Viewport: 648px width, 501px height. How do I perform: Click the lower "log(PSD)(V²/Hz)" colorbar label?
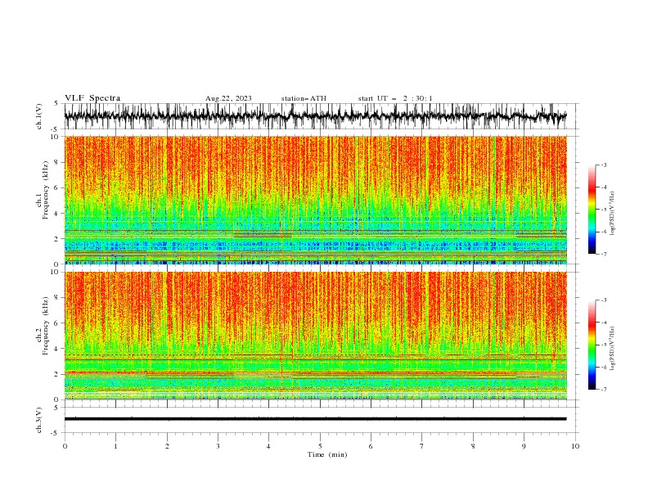pos(612,349)
